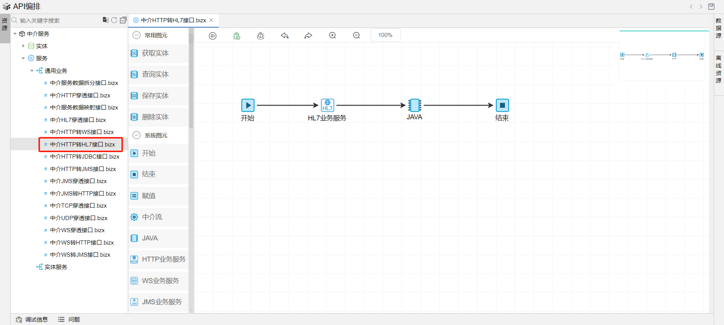
Task: Collapse the 系统图元 palette section
Action: (x=137, y=135)
